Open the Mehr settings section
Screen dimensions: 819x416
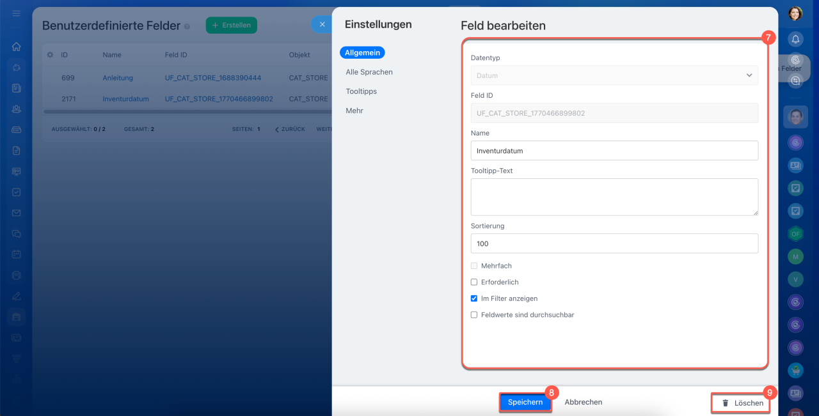point(354,111)
